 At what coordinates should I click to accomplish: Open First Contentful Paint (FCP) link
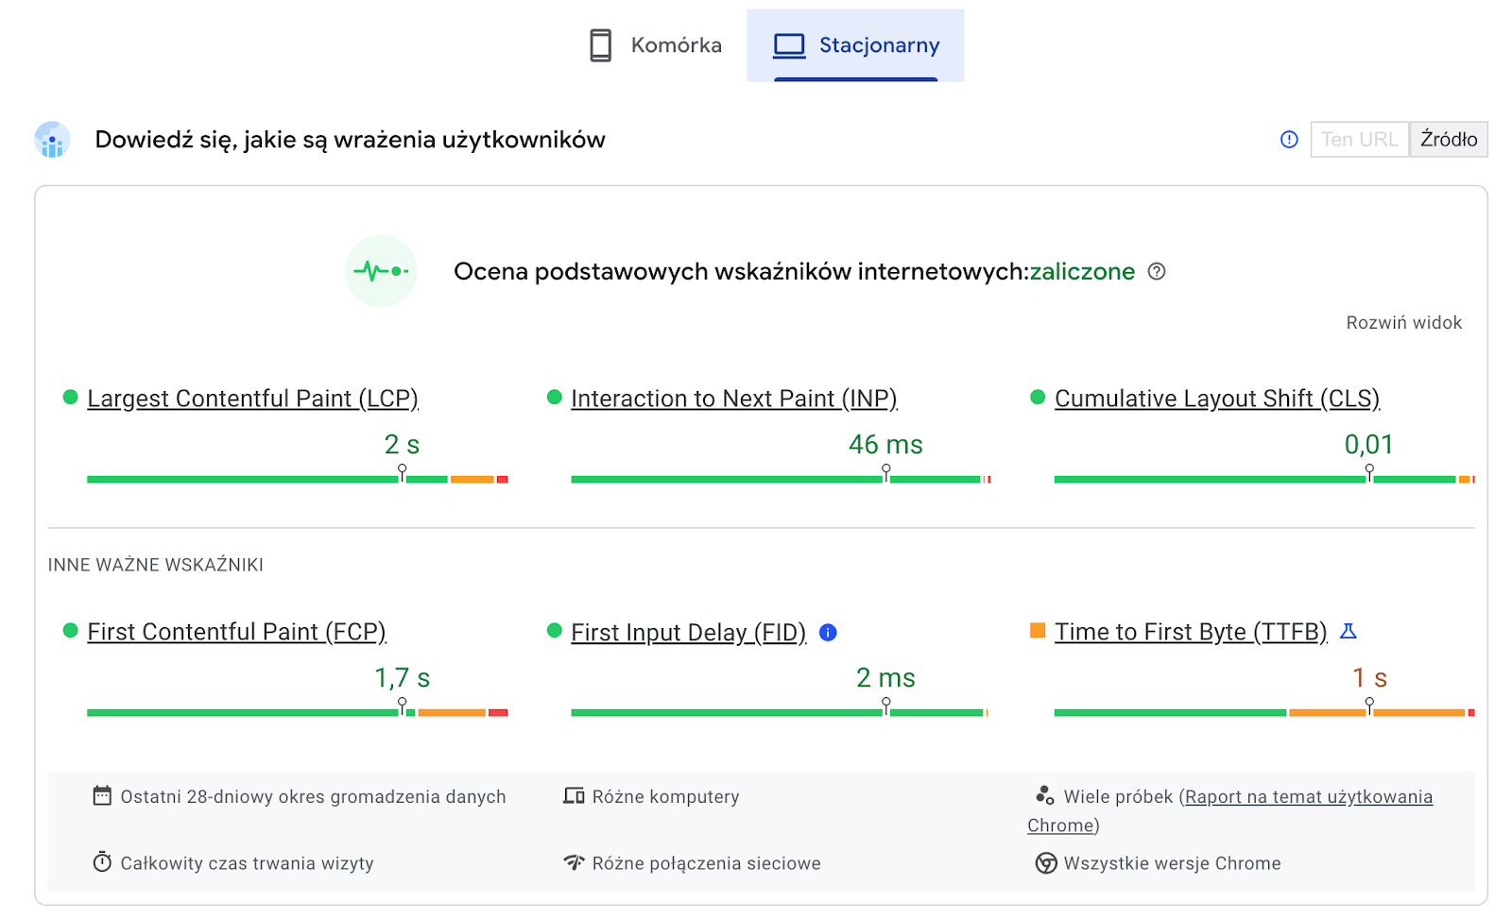[x=236, y=632]
